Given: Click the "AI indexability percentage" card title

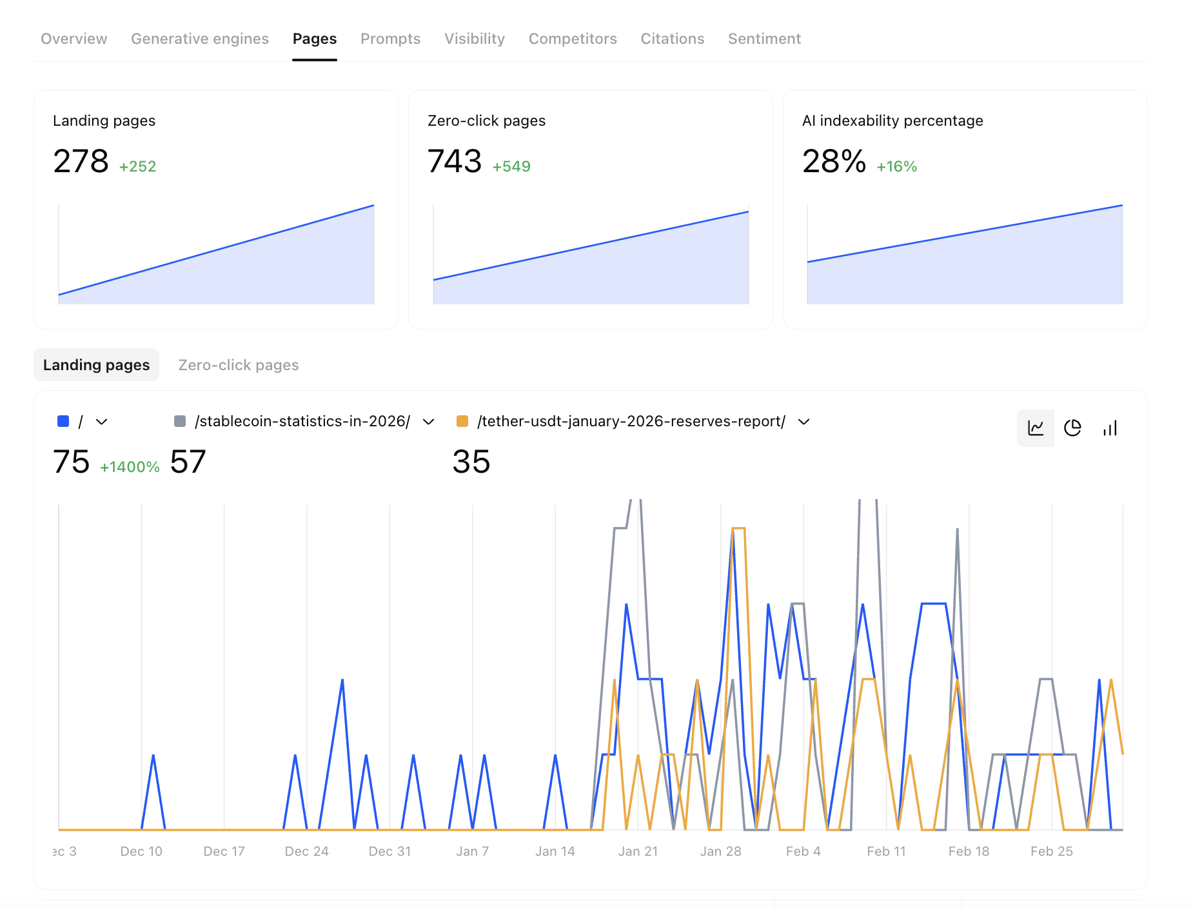Looking at the screenshot, I should tap(892, 121).
